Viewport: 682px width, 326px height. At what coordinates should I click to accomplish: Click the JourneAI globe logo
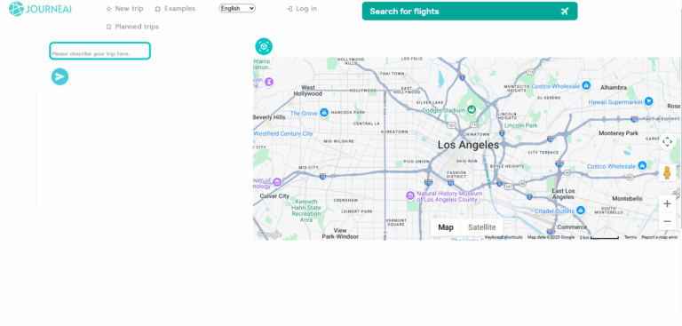16,9
